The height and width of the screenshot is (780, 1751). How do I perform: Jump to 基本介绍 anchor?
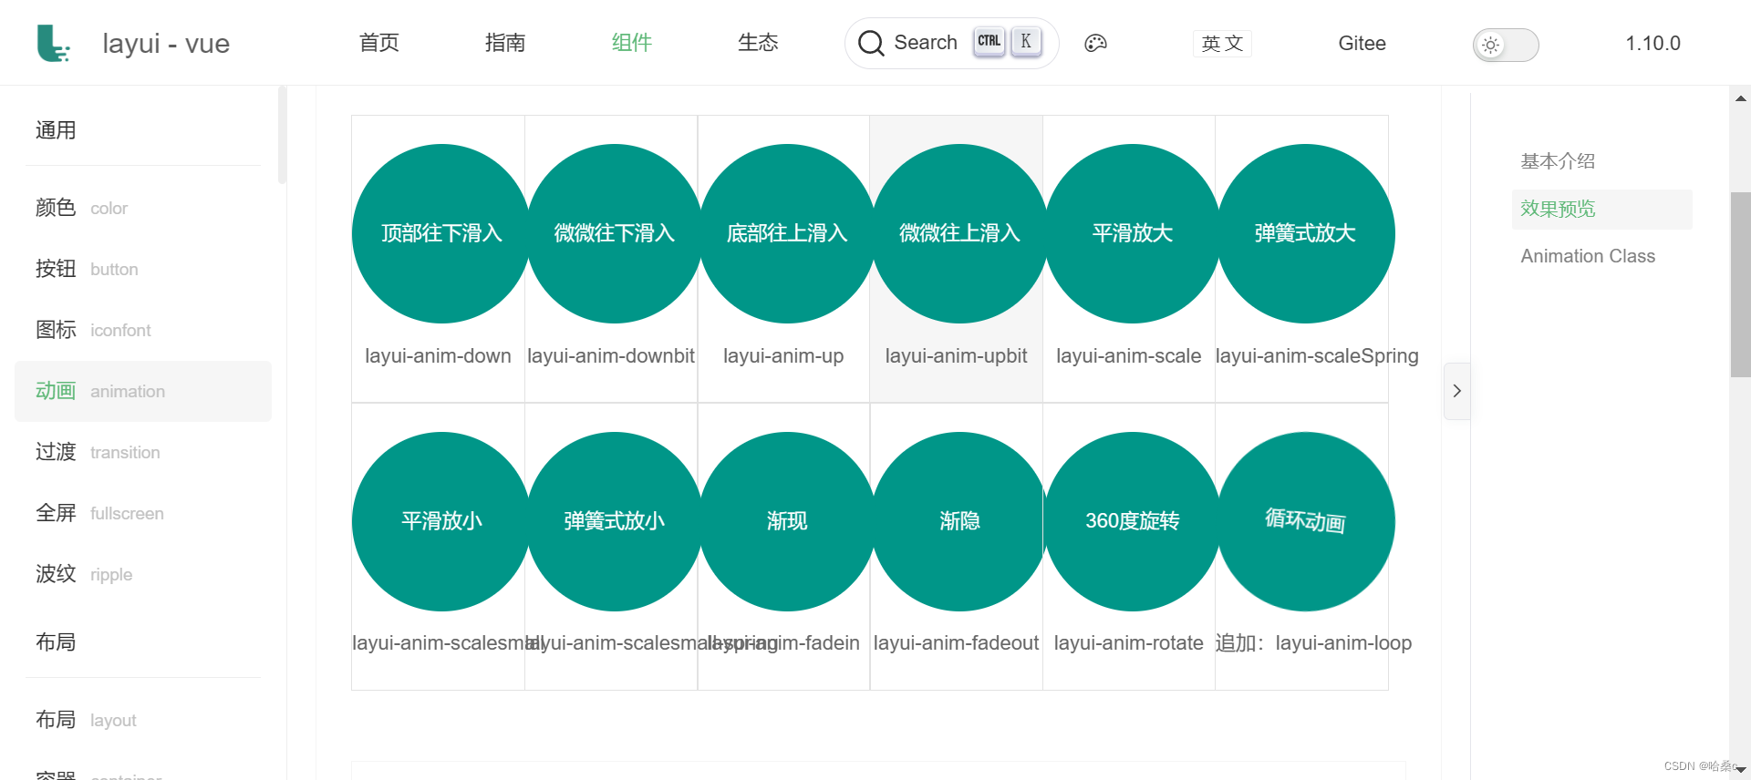click(x=1558, y=161)
